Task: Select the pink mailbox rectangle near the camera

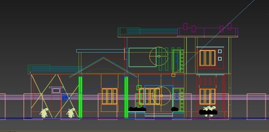Action: point(56,90)
